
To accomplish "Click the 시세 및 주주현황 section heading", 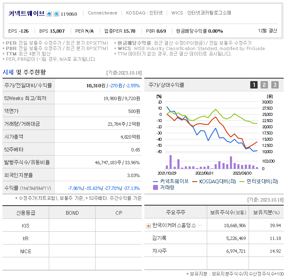I will 24,72.
